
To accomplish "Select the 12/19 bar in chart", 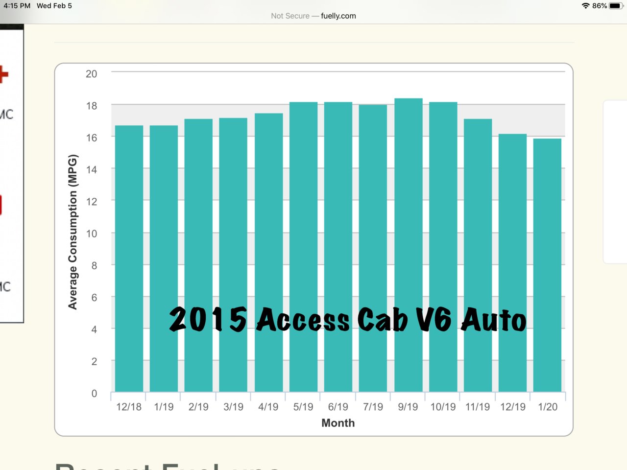I will click(512, 262).
